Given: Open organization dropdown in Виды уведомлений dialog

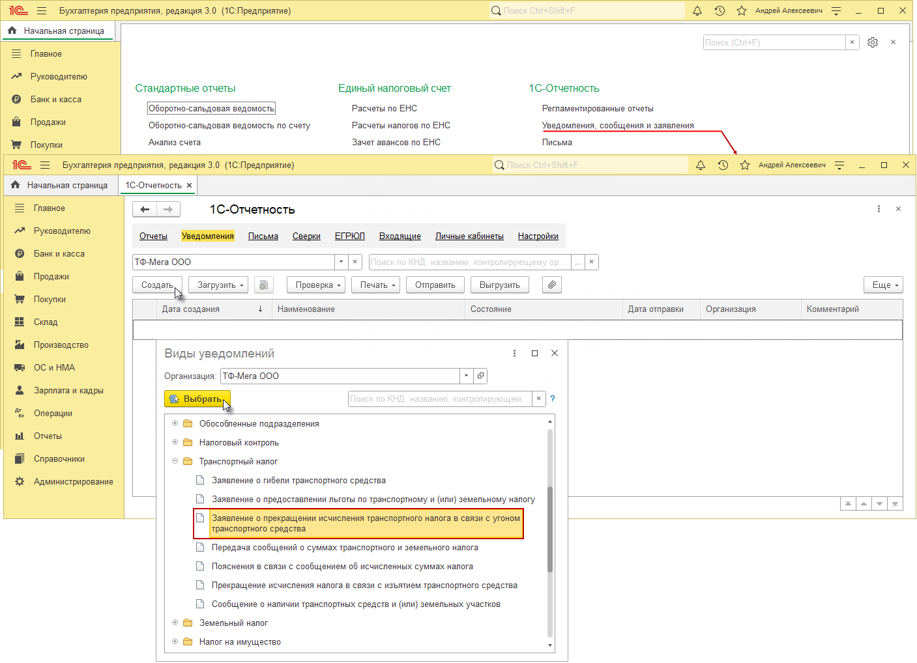Looking at the screenshot, I should tap(466, 376).
